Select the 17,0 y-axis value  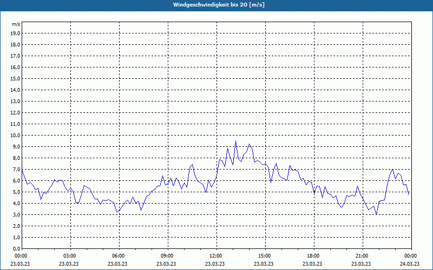15,56
